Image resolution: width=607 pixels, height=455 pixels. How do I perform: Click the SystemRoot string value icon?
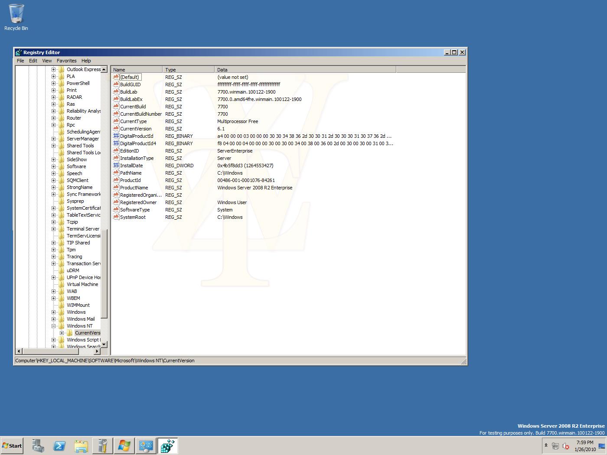[116, 217]
